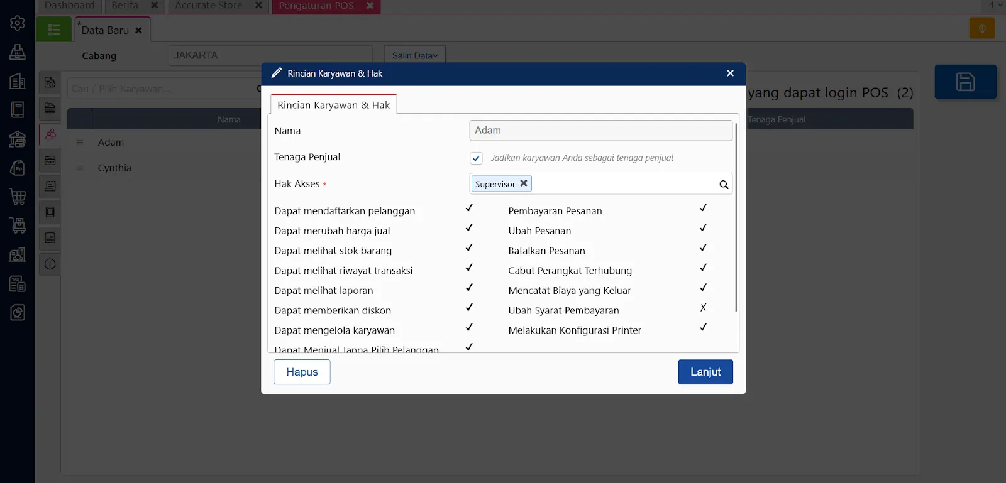Click the blue save diskette button
This screenshot has width=1006, height=483.
tap(966, 82)
